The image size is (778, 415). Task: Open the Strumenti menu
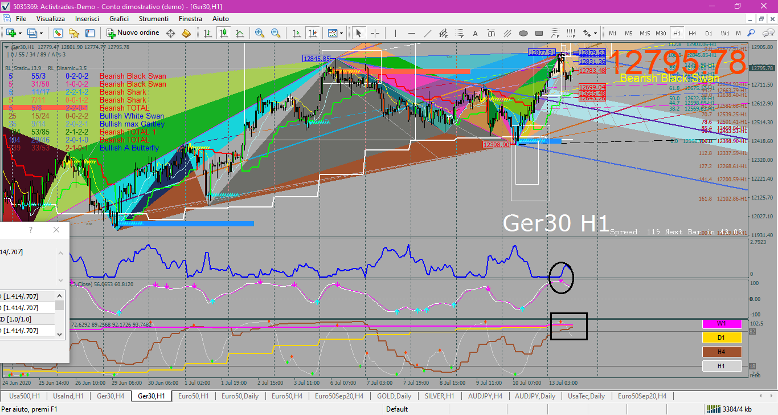tap(154, 18)
